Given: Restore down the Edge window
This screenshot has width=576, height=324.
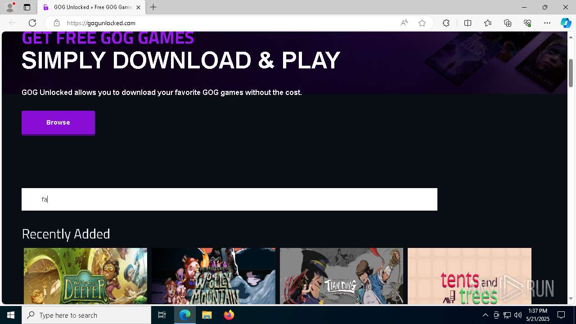Looking at the screenshot, I should pyautogui.click(x=545, y=7).
